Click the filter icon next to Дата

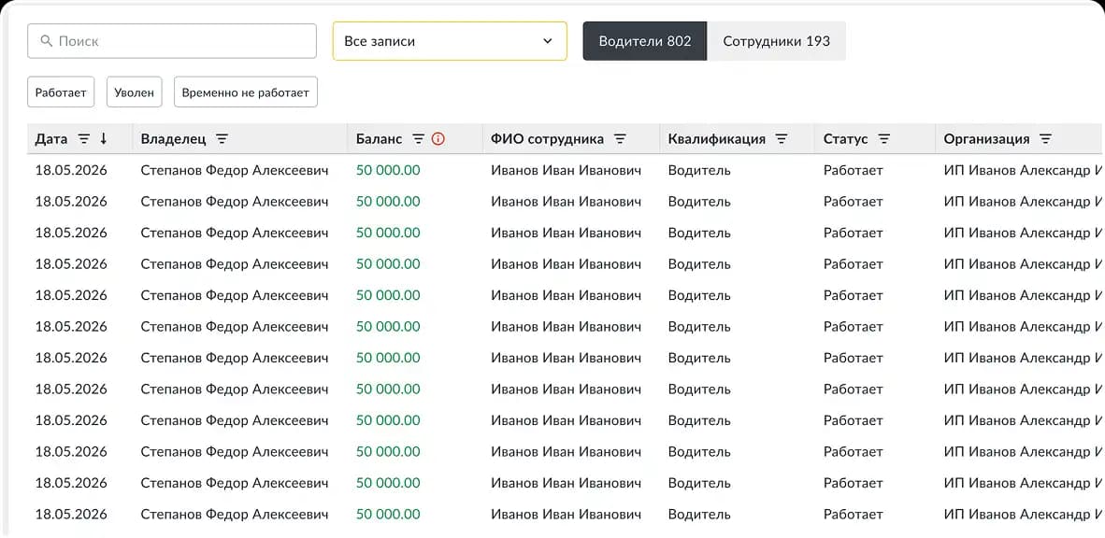tap(84, 139)
